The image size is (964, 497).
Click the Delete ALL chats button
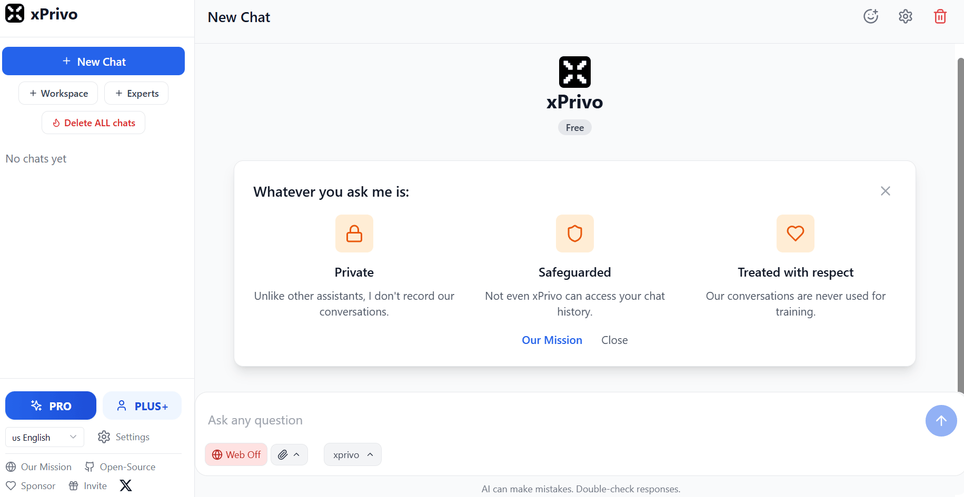(x=94, y=123)
